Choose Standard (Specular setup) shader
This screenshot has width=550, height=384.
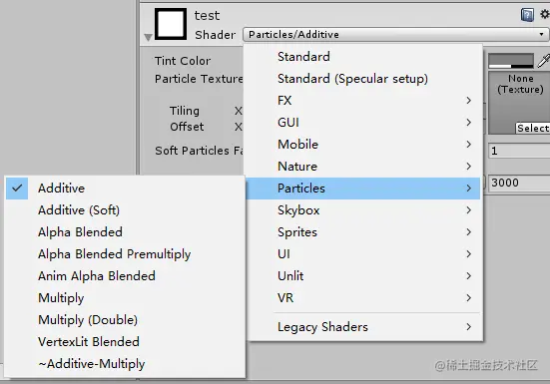[364, 79]
